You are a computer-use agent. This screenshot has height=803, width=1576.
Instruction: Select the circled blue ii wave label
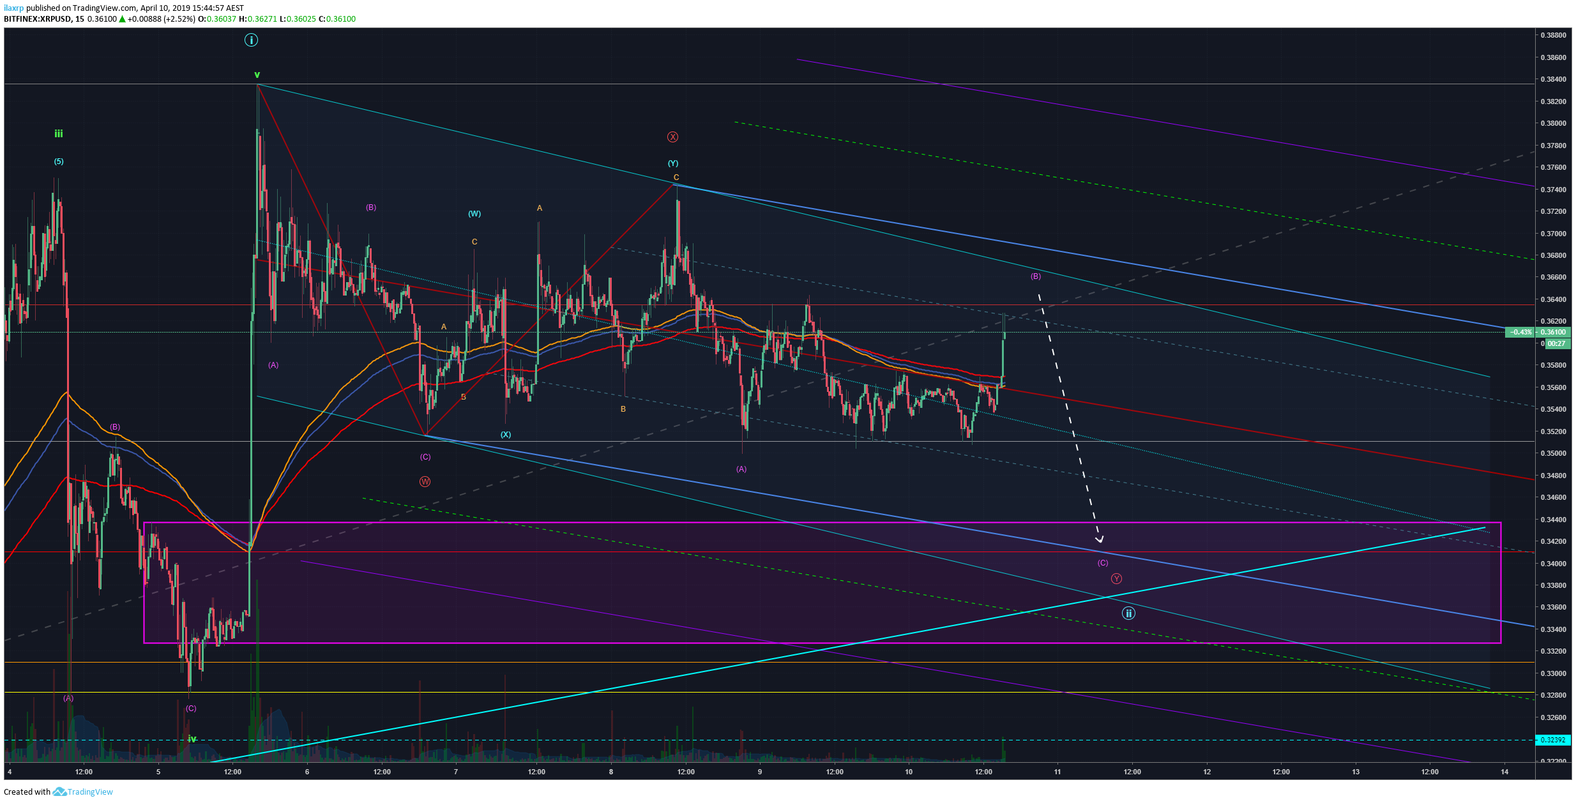pyautogui.click(x=1128, y=613)
